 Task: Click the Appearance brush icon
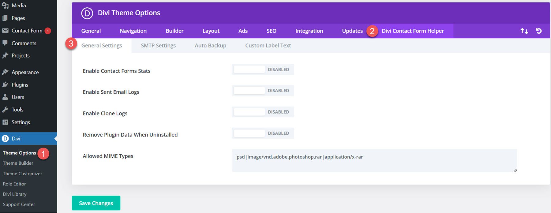point(5,72)
